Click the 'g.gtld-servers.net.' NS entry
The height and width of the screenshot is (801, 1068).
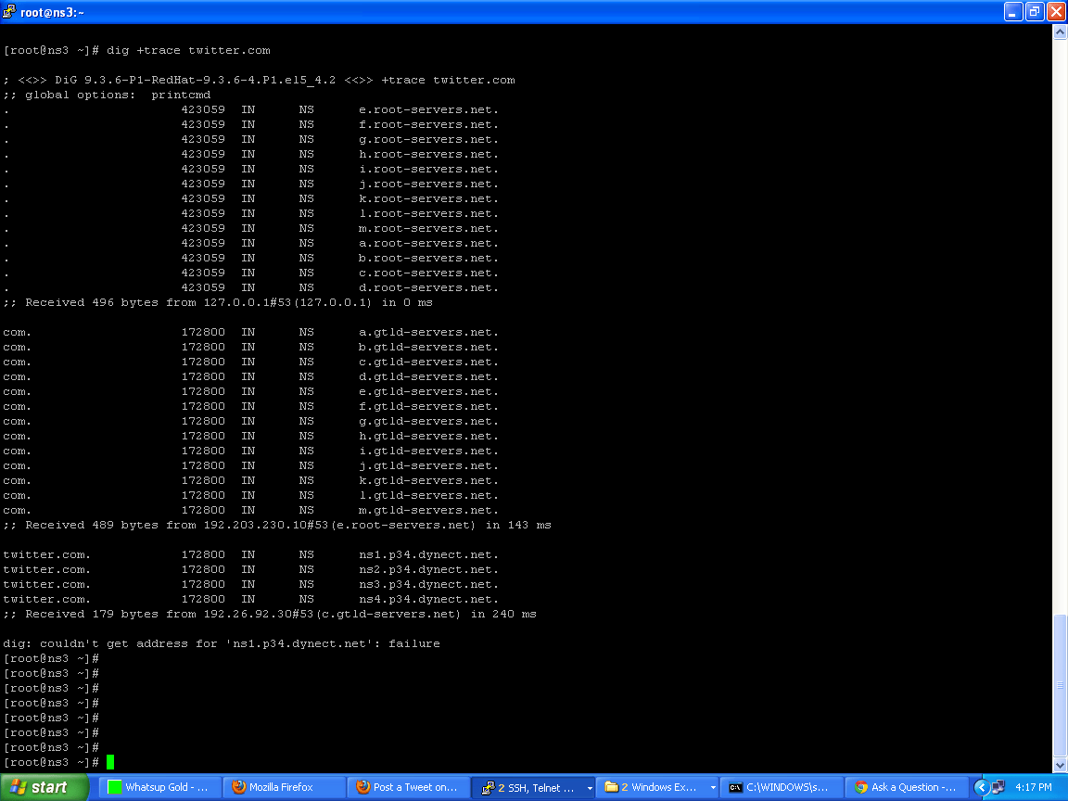(428, 421)
